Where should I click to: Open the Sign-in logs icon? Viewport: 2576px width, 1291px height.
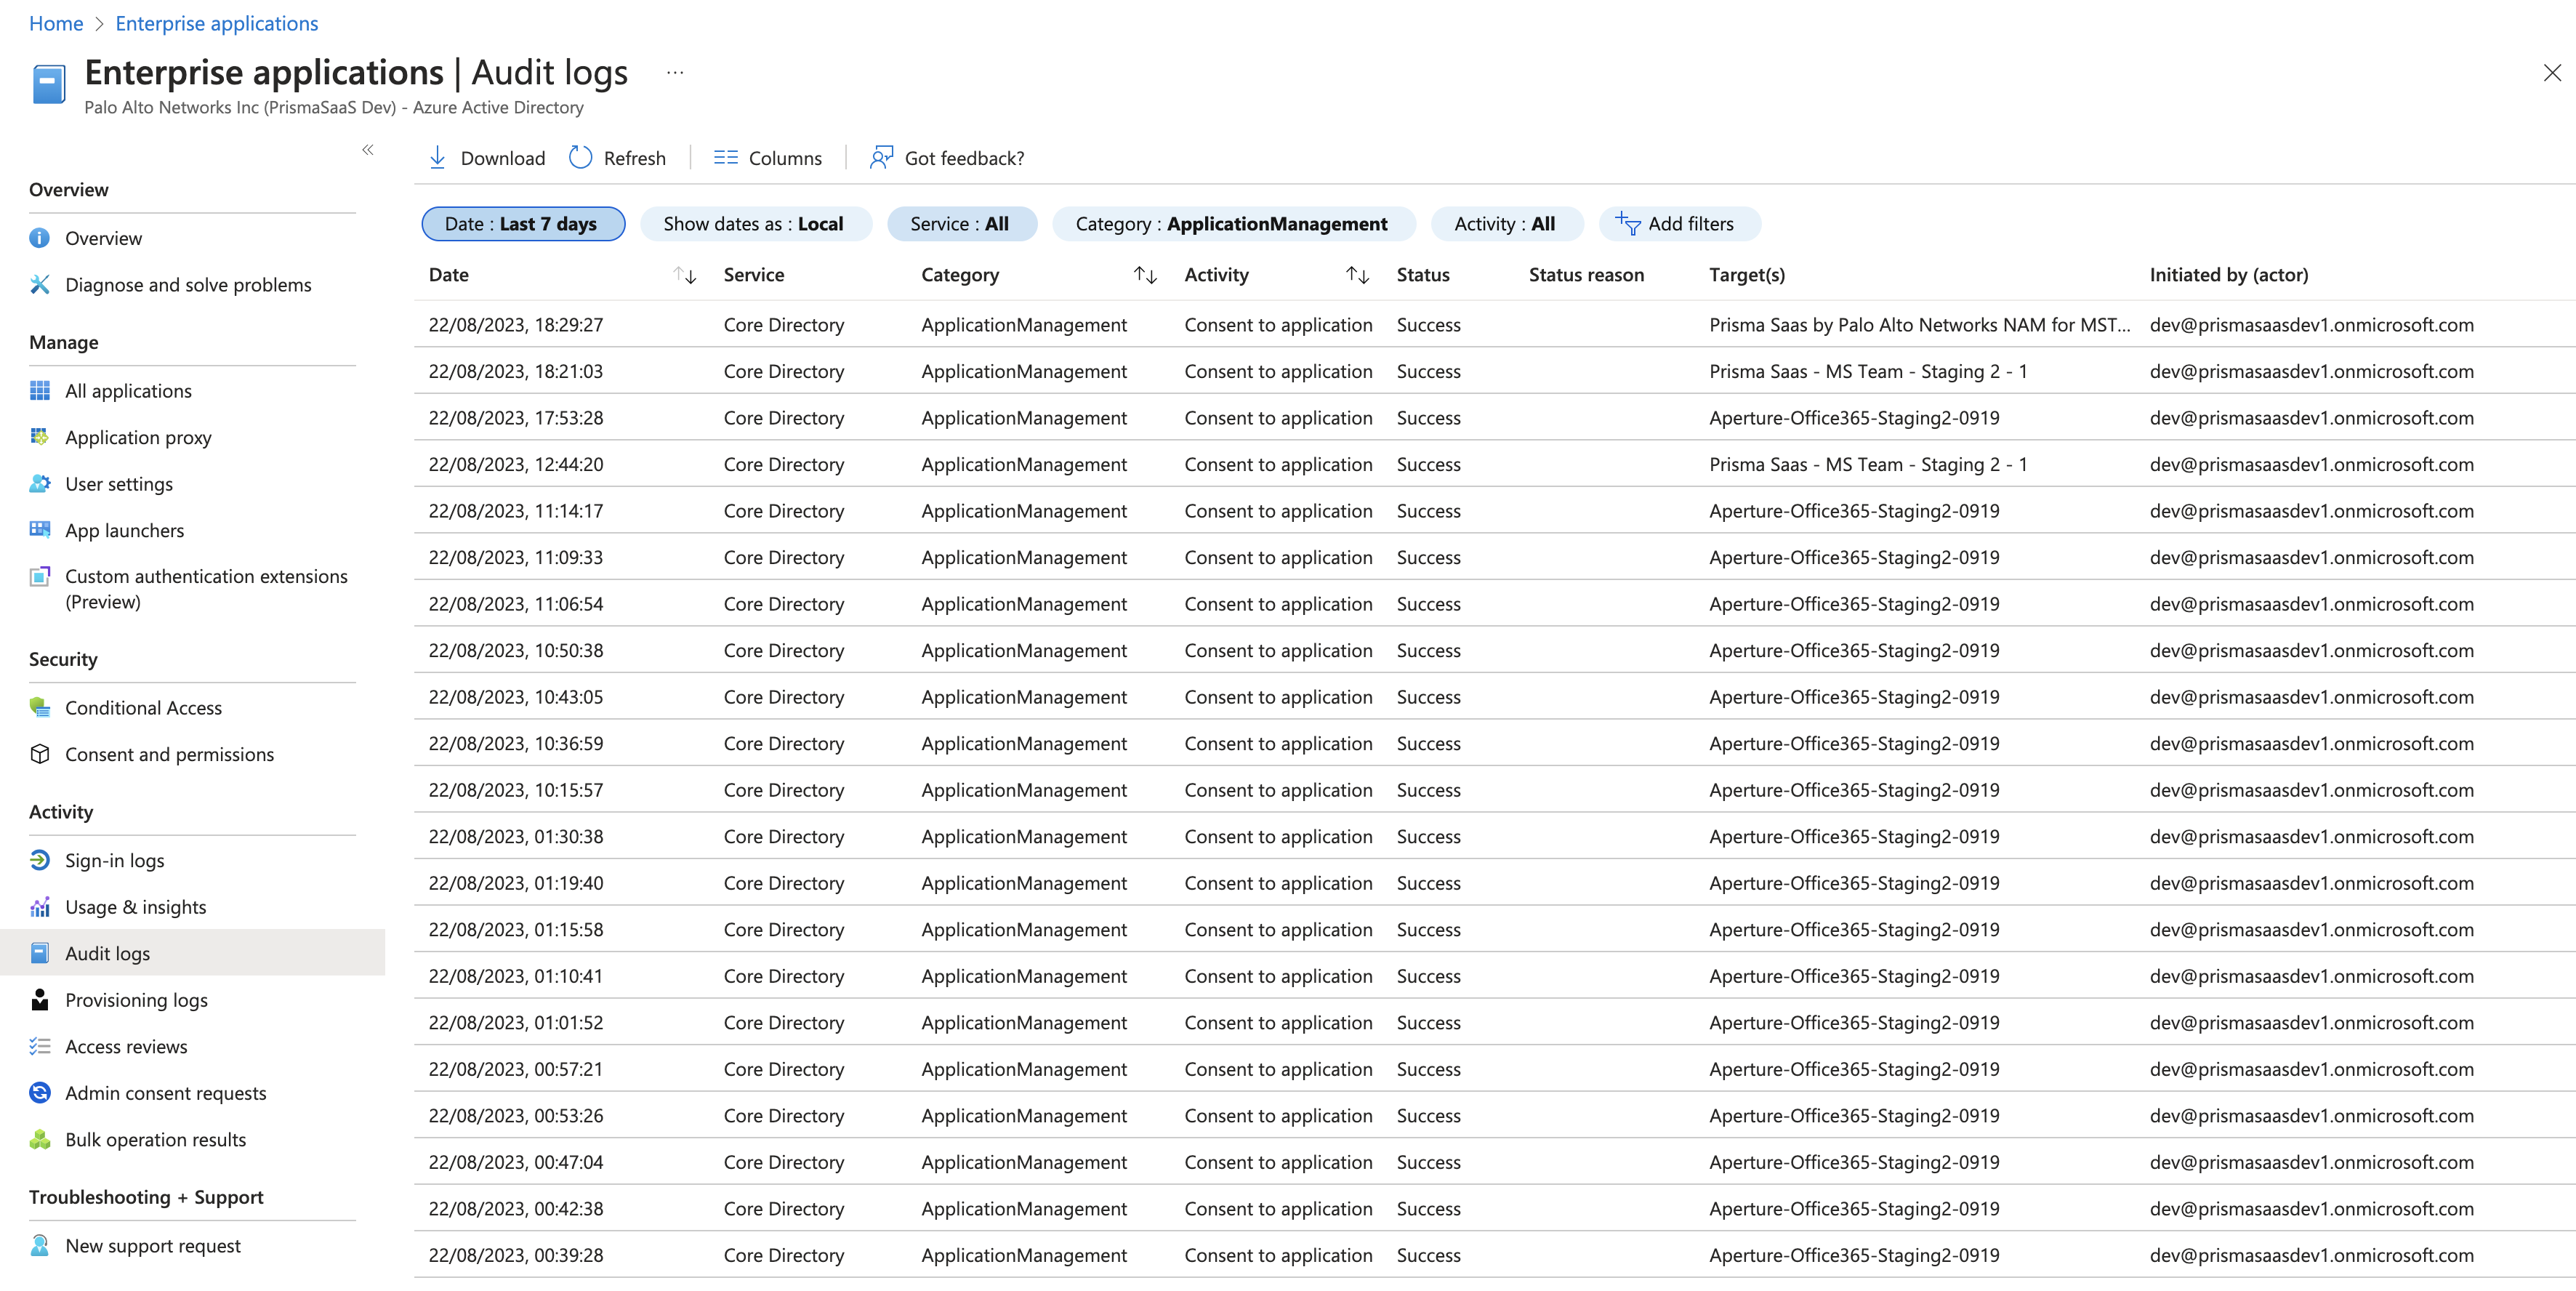[40, 860]
